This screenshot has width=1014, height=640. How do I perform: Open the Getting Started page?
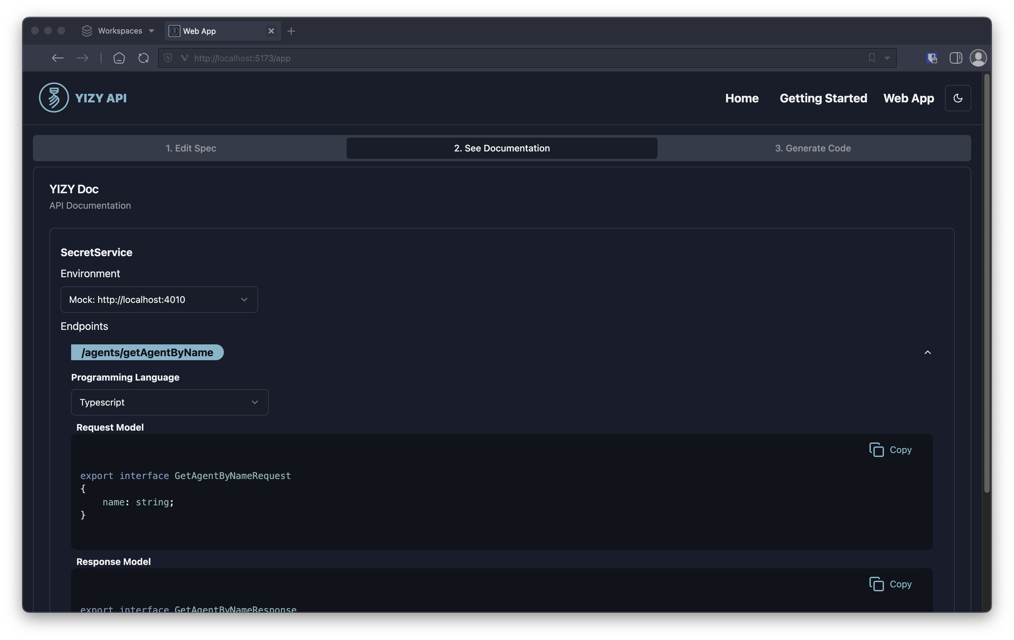pyautogui.click(x=823, y=98)
